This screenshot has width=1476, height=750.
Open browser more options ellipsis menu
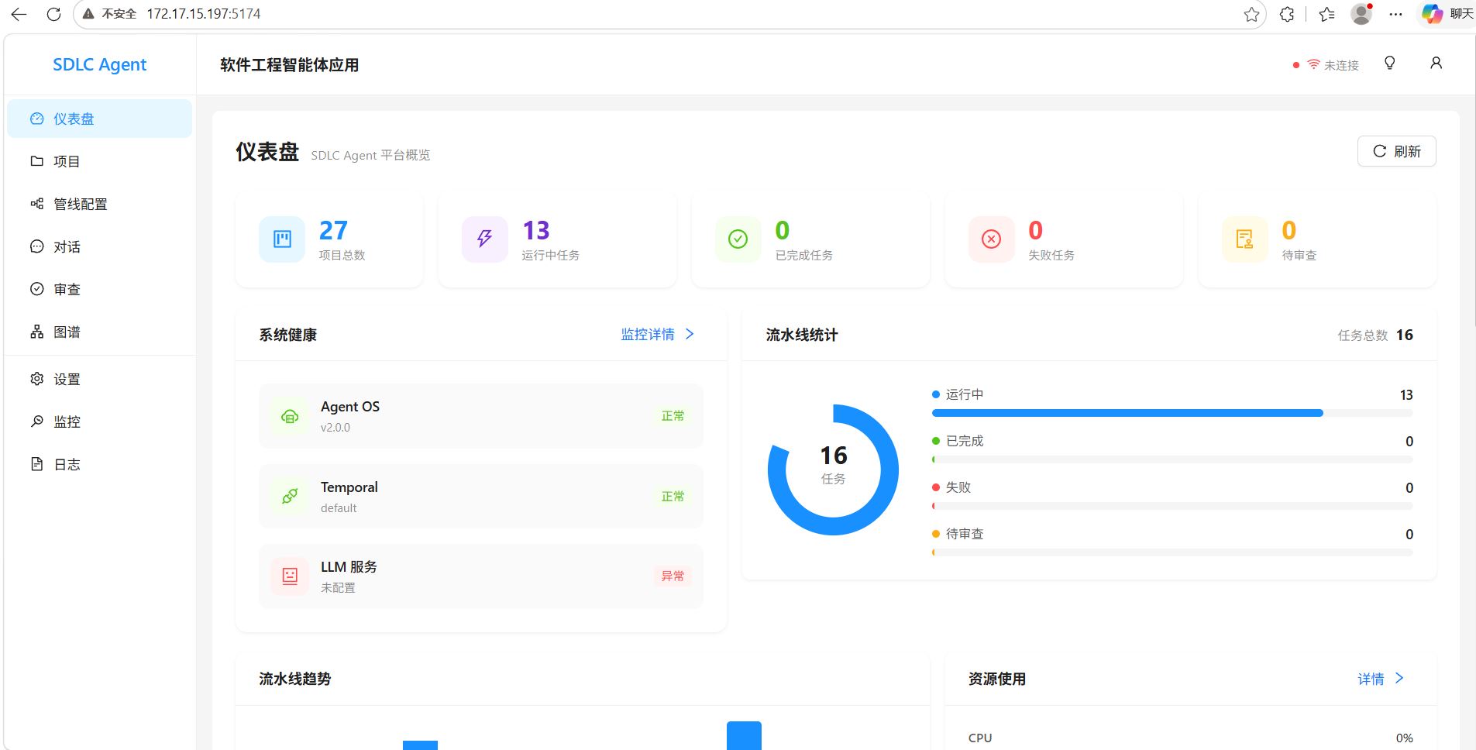click(x=1395, y=14)
